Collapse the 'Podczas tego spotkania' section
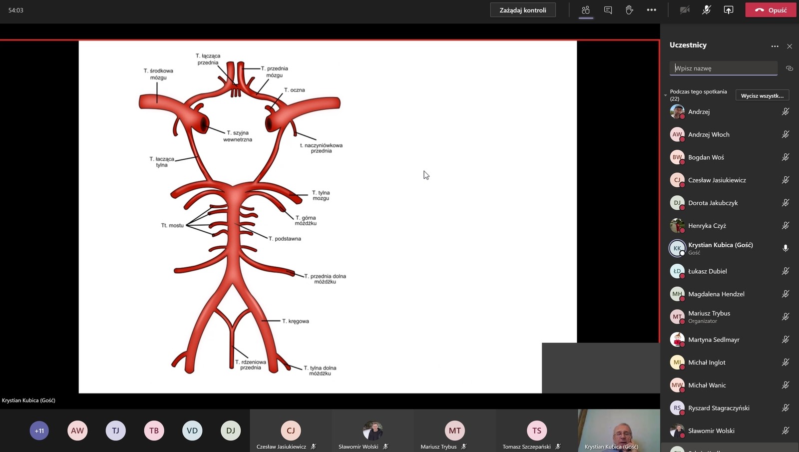 pyautogui.click(x=665, y=95)
